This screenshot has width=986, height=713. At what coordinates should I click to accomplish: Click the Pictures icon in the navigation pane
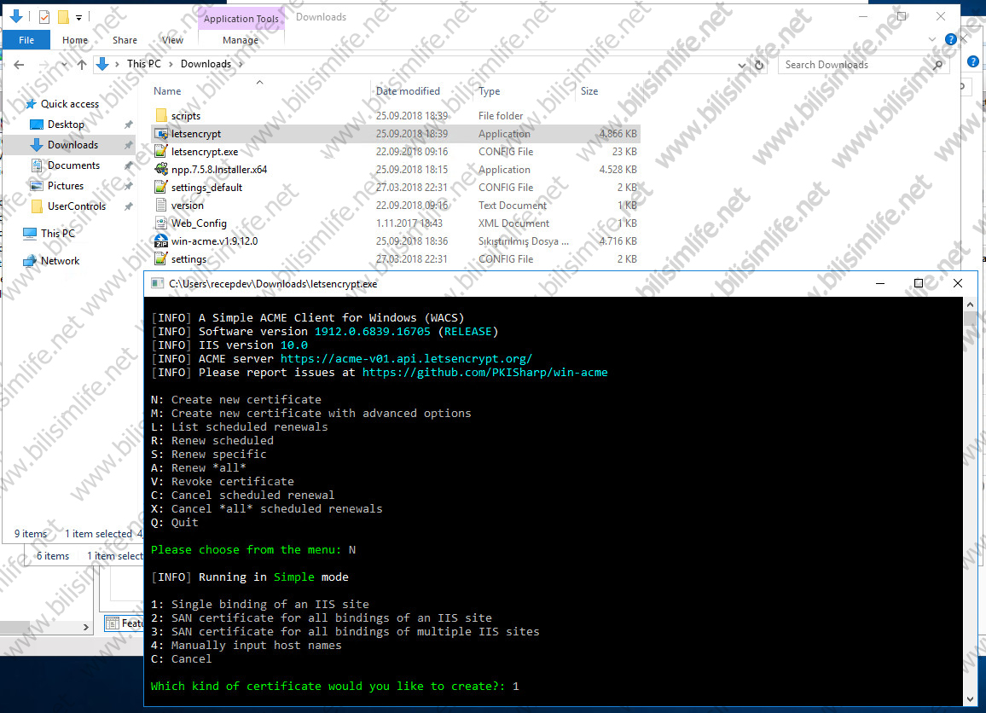tap(37, 186)
